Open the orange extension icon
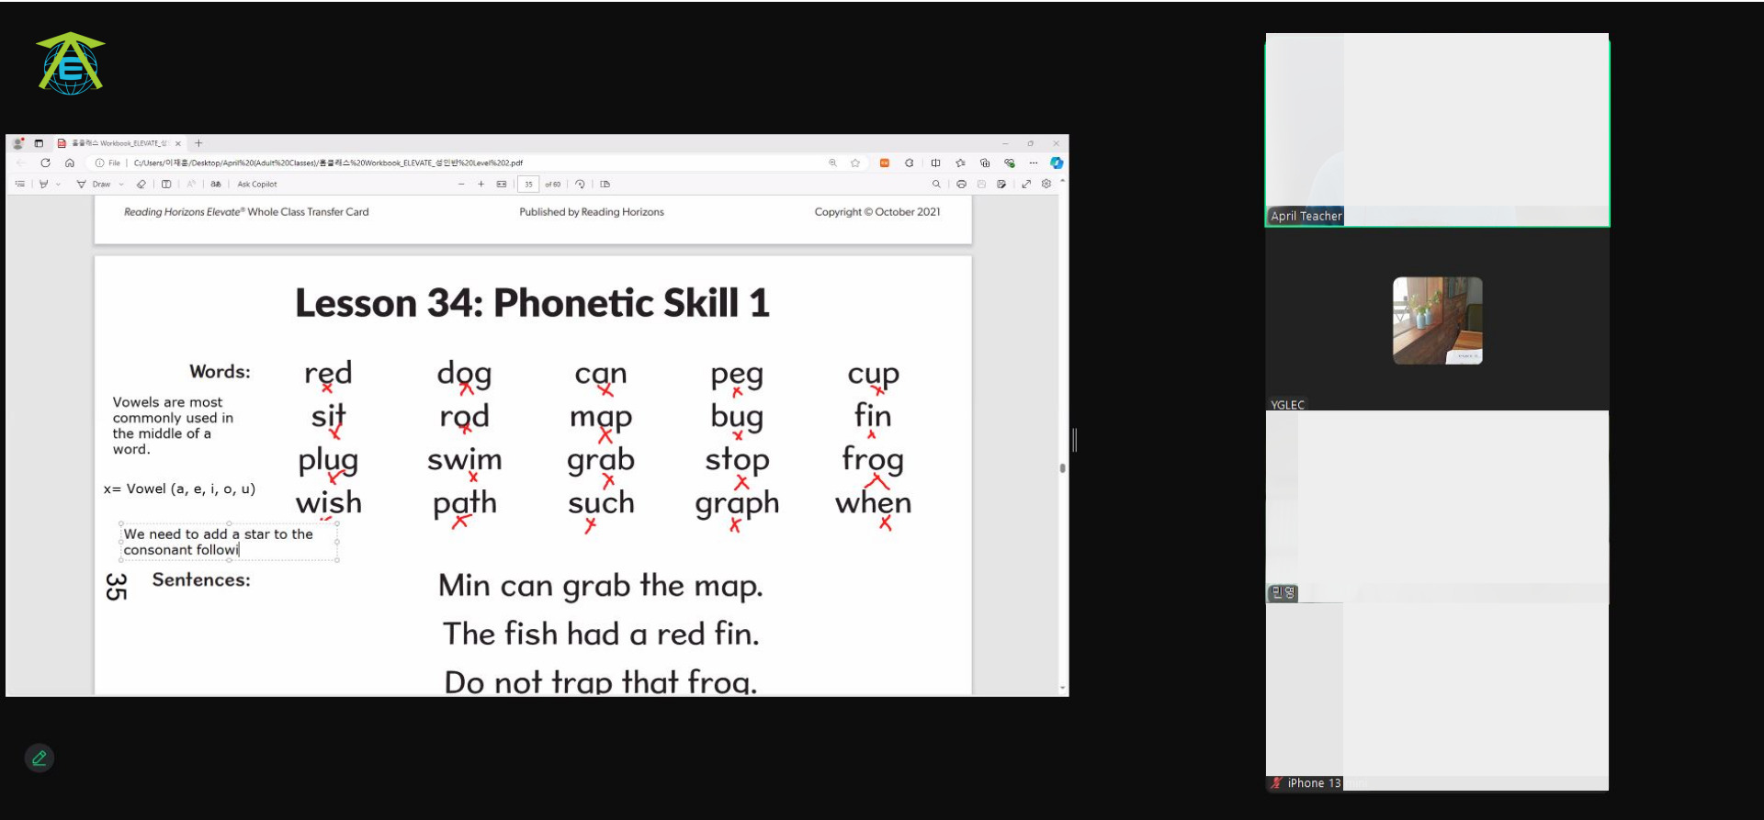Image resolution: width=1764 pixels, height=820 pixels. coord(885,163)
